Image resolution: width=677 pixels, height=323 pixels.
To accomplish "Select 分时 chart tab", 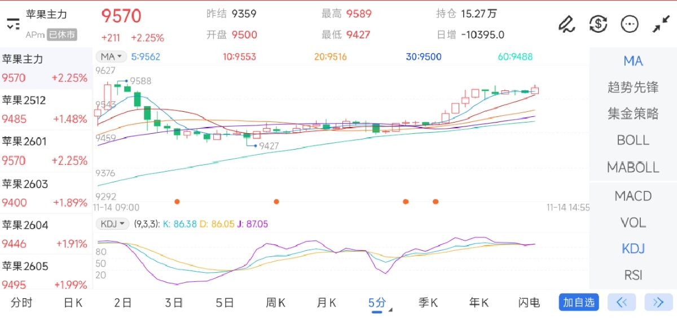I will [x=21, y=303].
